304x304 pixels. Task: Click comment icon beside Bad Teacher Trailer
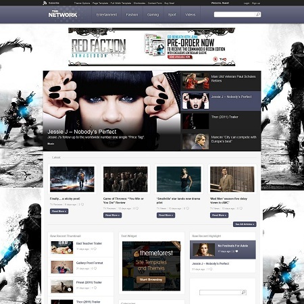(x=95, y=249)
